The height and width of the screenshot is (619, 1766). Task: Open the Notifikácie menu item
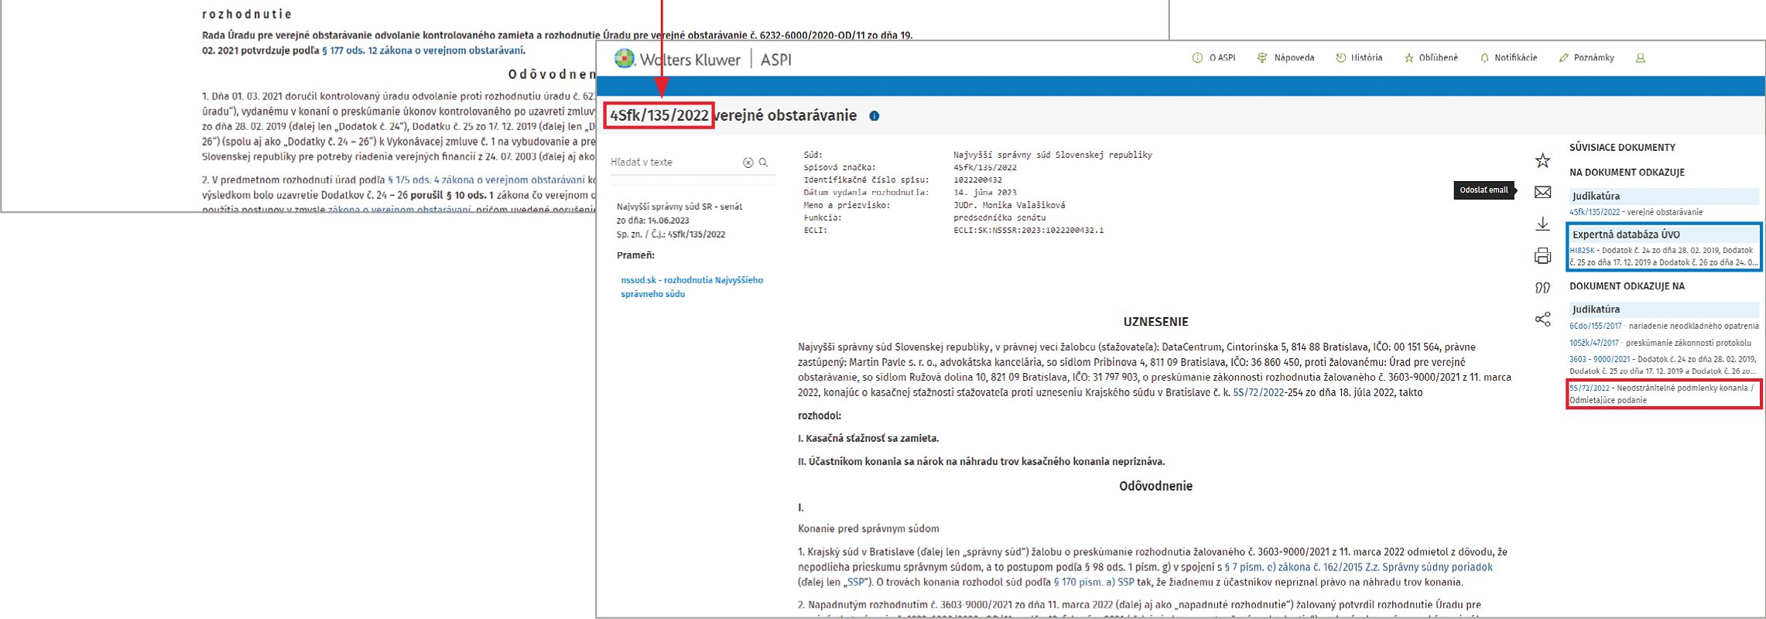(x=1508, y=58)
